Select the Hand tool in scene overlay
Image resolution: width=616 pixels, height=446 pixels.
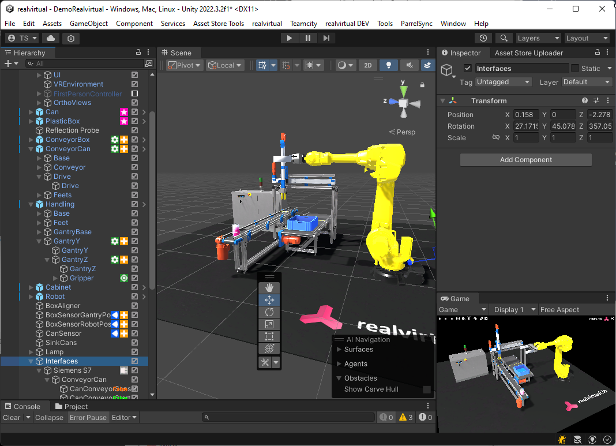tap(269, 287)
